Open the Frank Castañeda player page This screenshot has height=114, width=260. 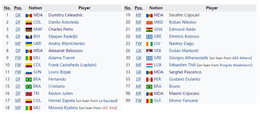pyautogui.click(x=63, y=65)
